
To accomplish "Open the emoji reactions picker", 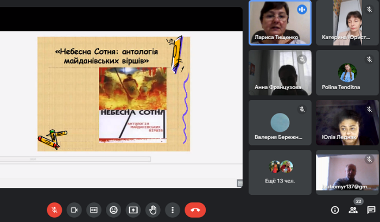I will [113, 210].
